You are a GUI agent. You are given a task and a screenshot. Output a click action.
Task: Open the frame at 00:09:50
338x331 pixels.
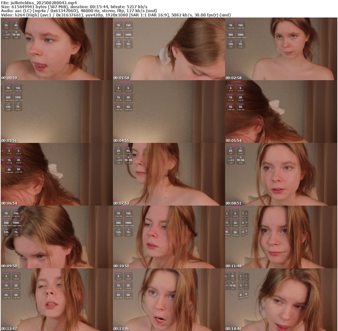(56, 237)
